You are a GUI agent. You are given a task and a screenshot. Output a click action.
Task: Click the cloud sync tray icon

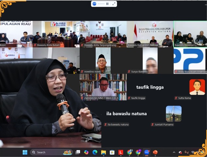[x=180, y=152]
